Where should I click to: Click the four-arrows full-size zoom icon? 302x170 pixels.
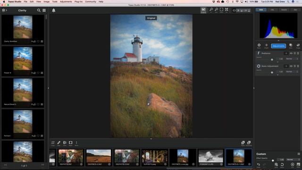click(226, 9)
